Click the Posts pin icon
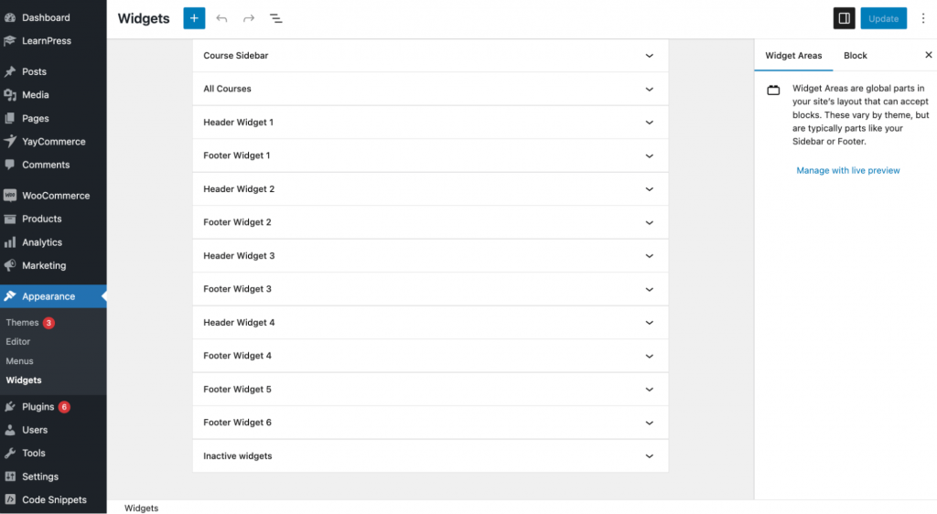 (10, 71)
